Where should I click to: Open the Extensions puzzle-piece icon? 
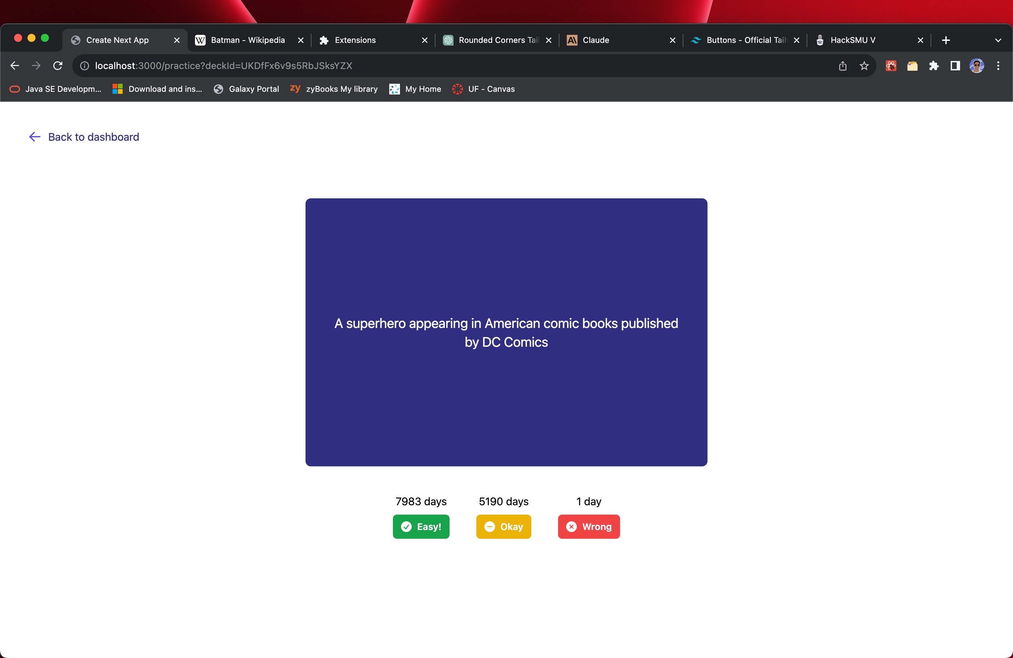[933, 66]
